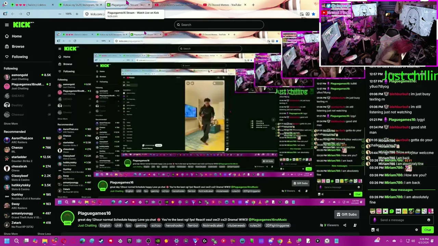Open the Just Chatting category link
The width and height of the screenshot is (438, 246).
click(x=87, y=225)
